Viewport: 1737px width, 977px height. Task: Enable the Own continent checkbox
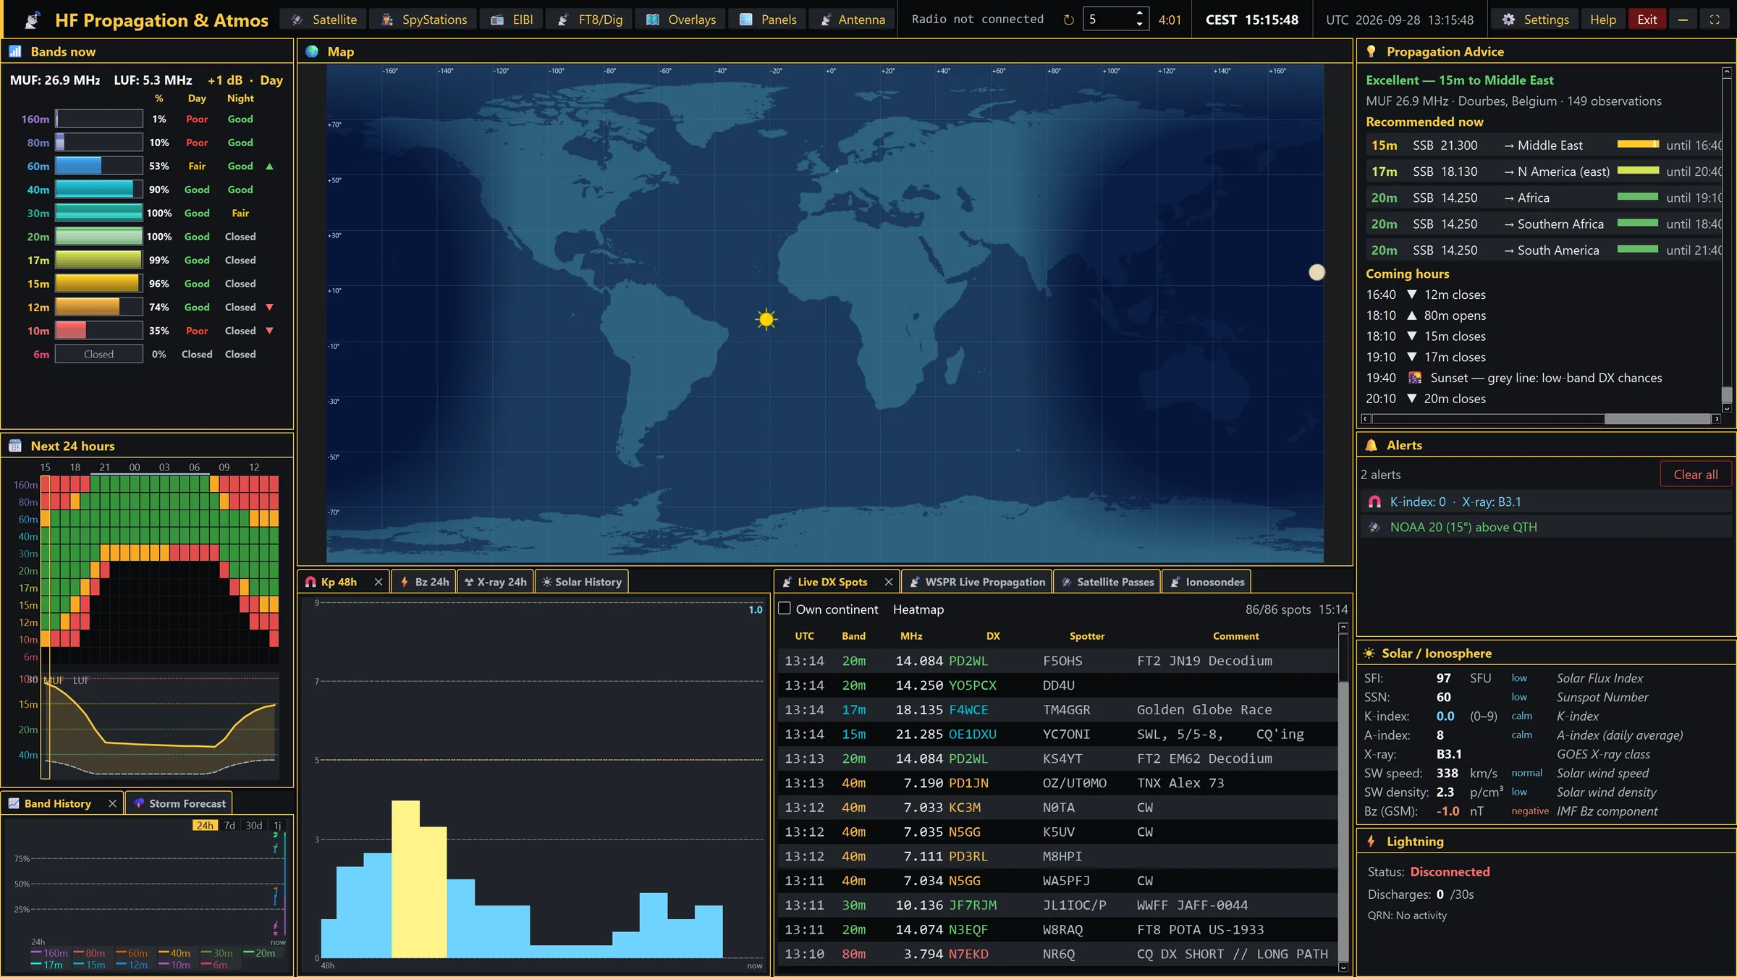(x=785, y=609)
